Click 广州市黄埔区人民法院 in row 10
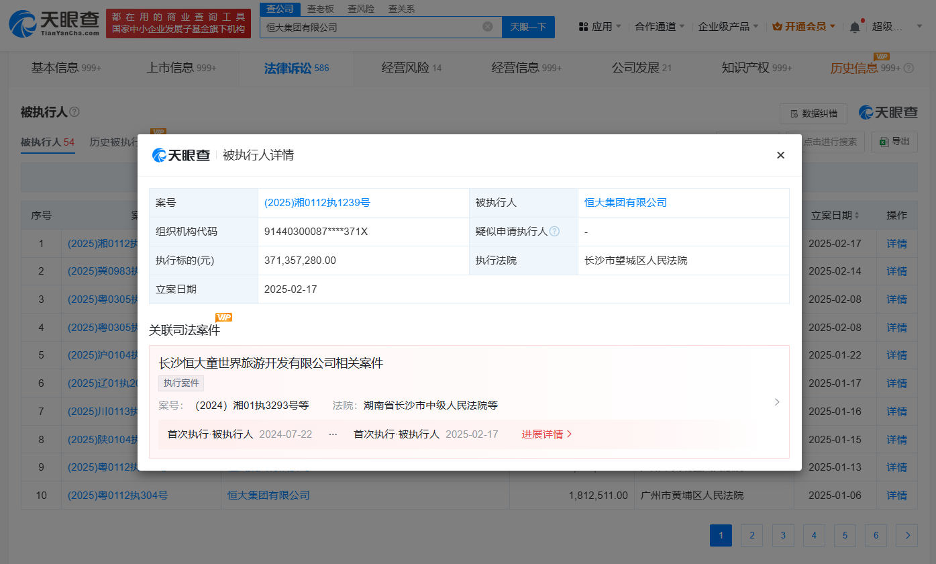 click(692, 496)
